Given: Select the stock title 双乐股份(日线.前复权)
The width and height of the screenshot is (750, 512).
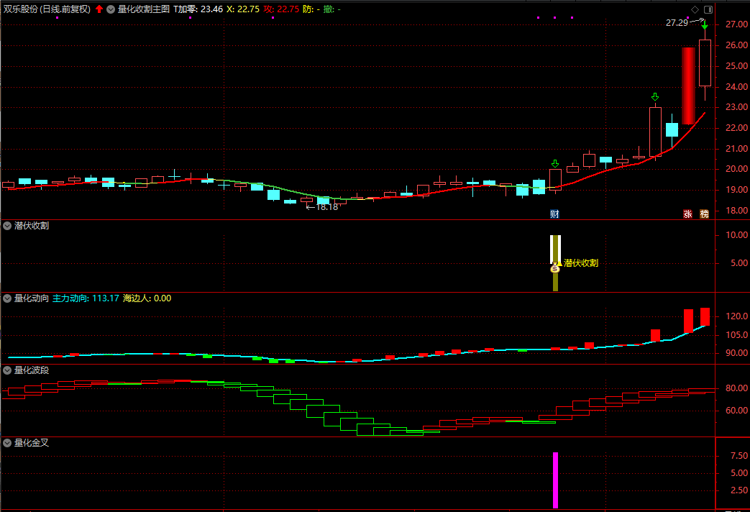Looking at the screenshot, I should (47, 9).
